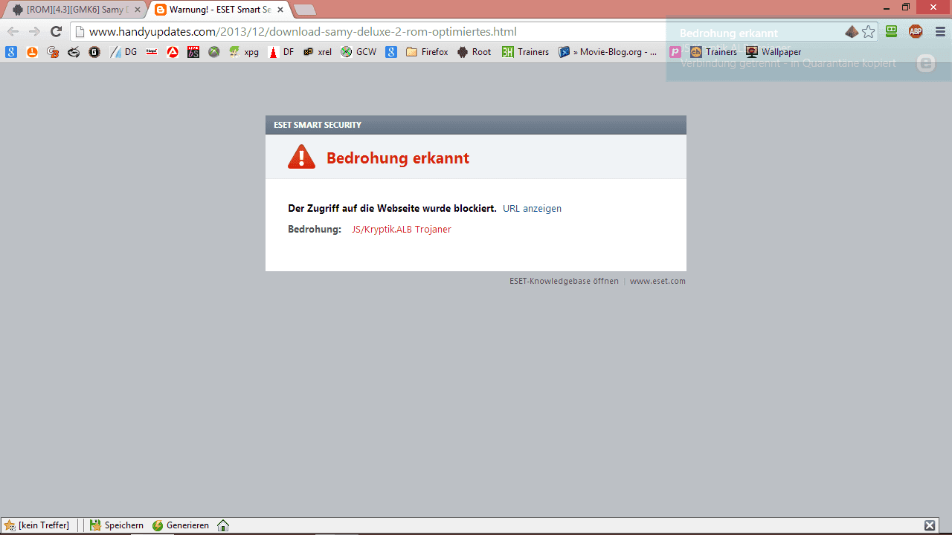Open the xrel bookmark
The image size is (952, 535).
coord(318,52)
